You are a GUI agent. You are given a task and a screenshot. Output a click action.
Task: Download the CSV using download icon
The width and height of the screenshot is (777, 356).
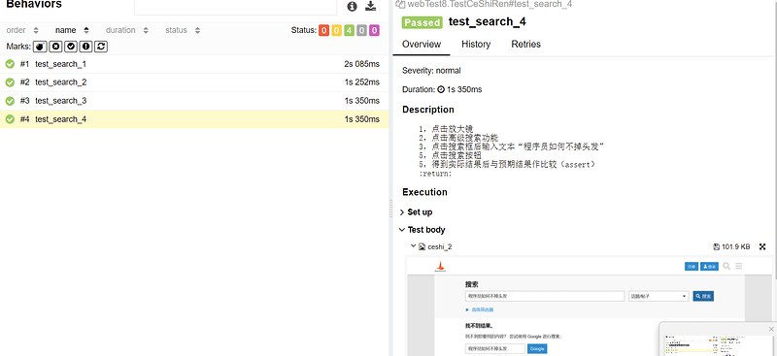click(x=370, y=6)
